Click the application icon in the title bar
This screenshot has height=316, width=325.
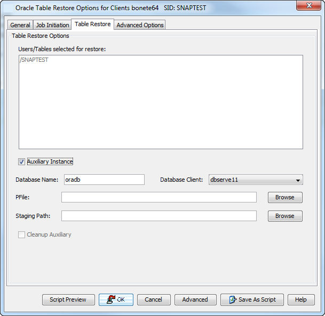pos(8,8)
